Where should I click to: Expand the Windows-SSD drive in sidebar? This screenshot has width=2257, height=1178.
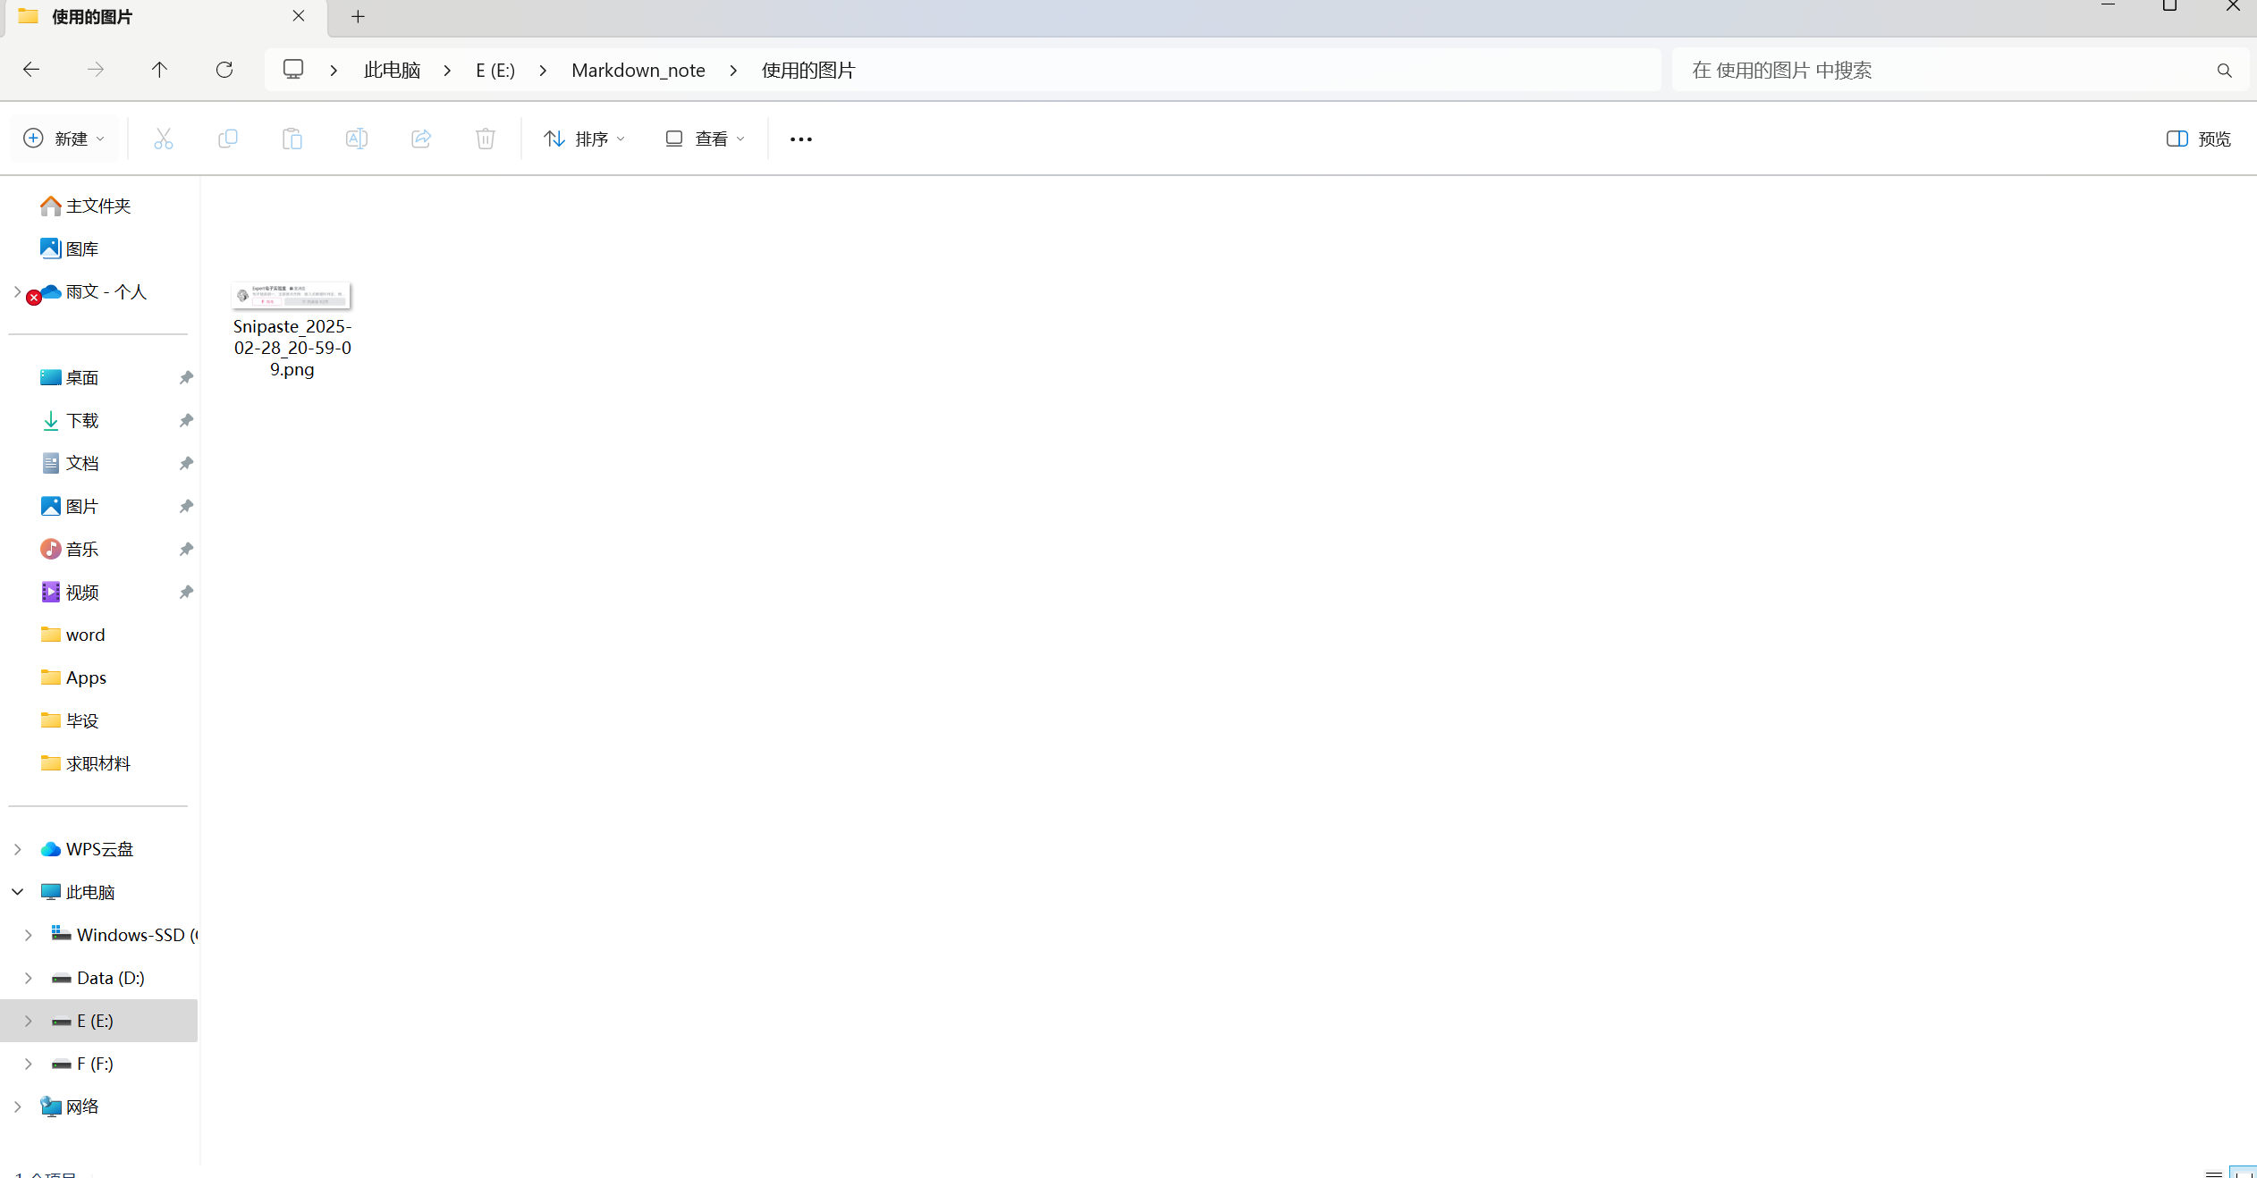[x=28, y=934]
